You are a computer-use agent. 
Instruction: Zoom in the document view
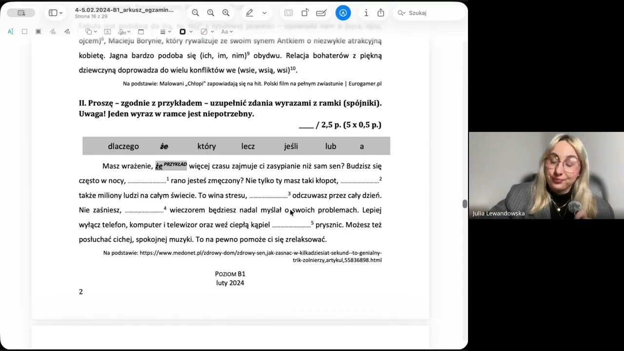coord(226,13)
